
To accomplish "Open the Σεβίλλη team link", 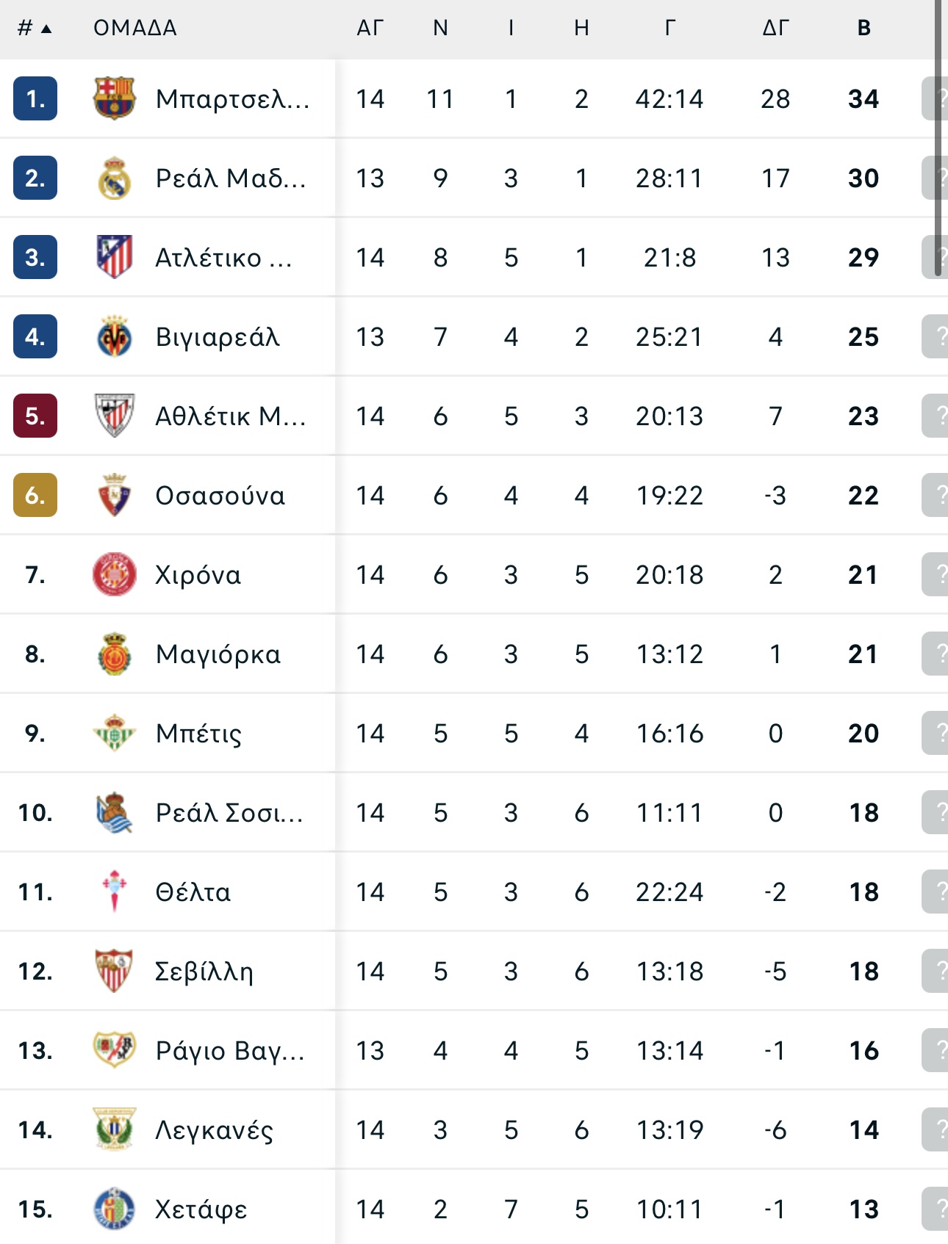I will [204, 972].
